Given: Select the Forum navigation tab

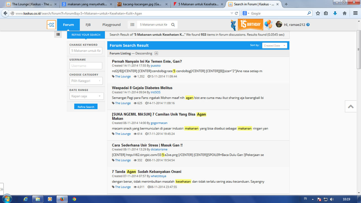Looking at the screenshot, I should (x=68, y=25).
